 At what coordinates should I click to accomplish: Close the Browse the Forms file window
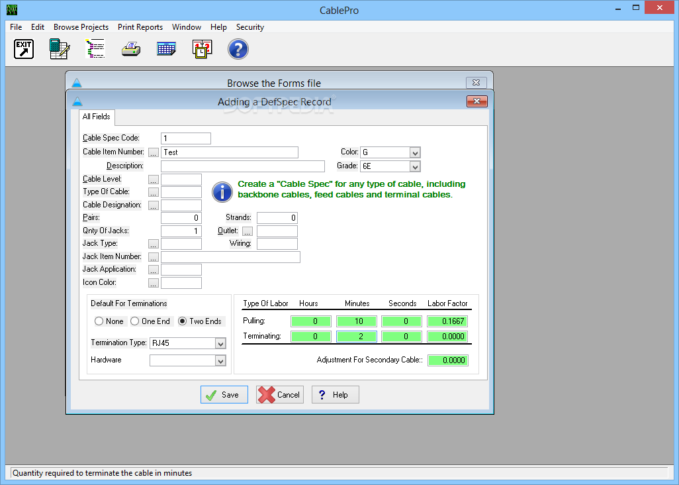(x=476, y=82)
